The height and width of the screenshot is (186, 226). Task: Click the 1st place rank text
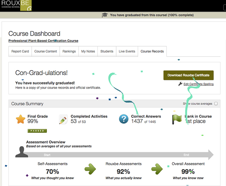(195, 121)
